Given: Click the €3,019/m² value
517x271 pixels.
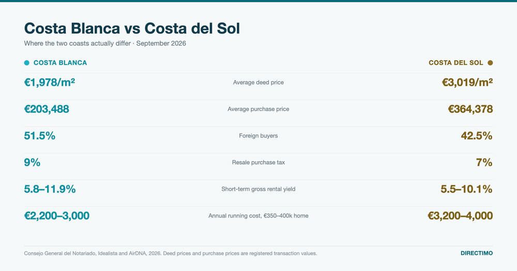Looking at the screenshot, I should click(x=467, y=82).
